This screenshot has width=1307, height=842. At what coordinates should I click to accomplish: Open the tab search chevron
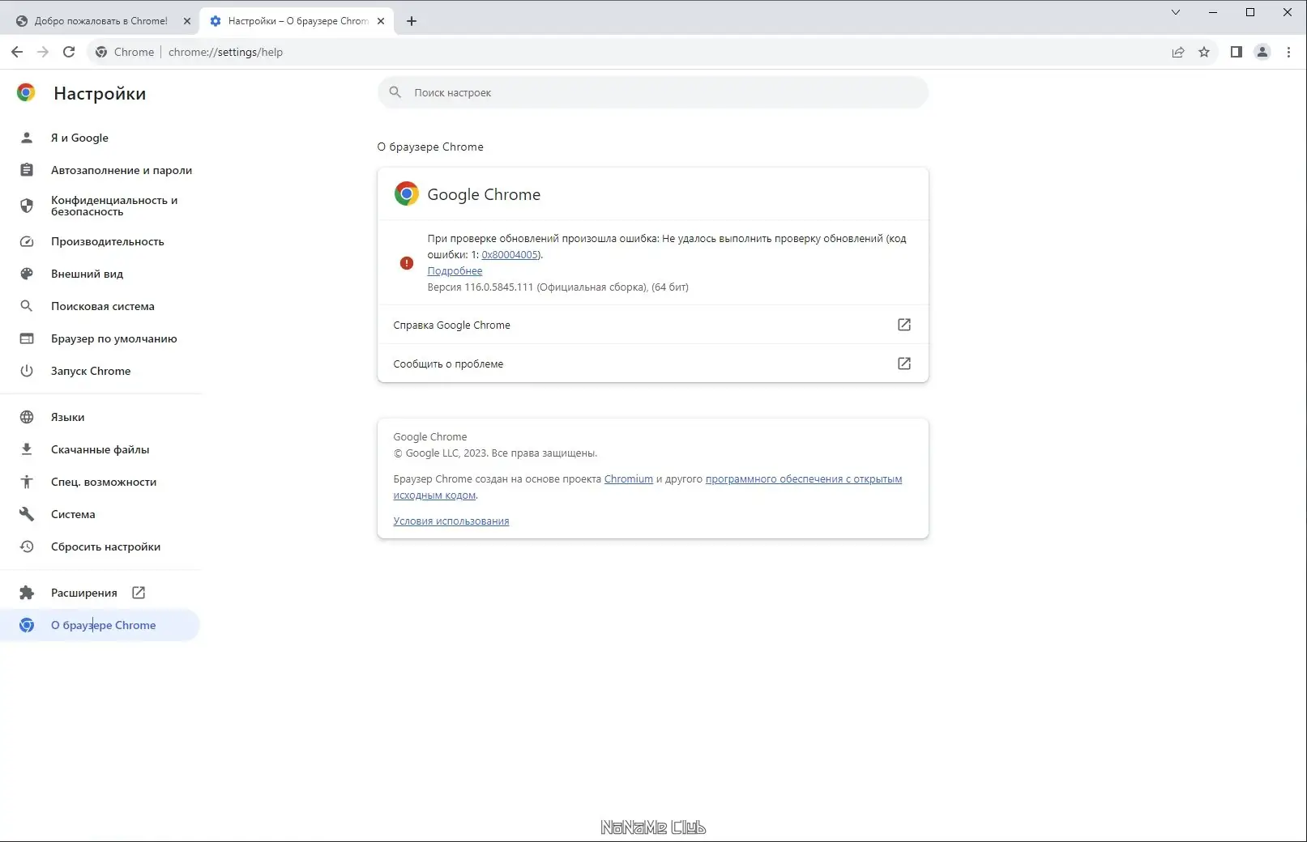[1176, 12]
